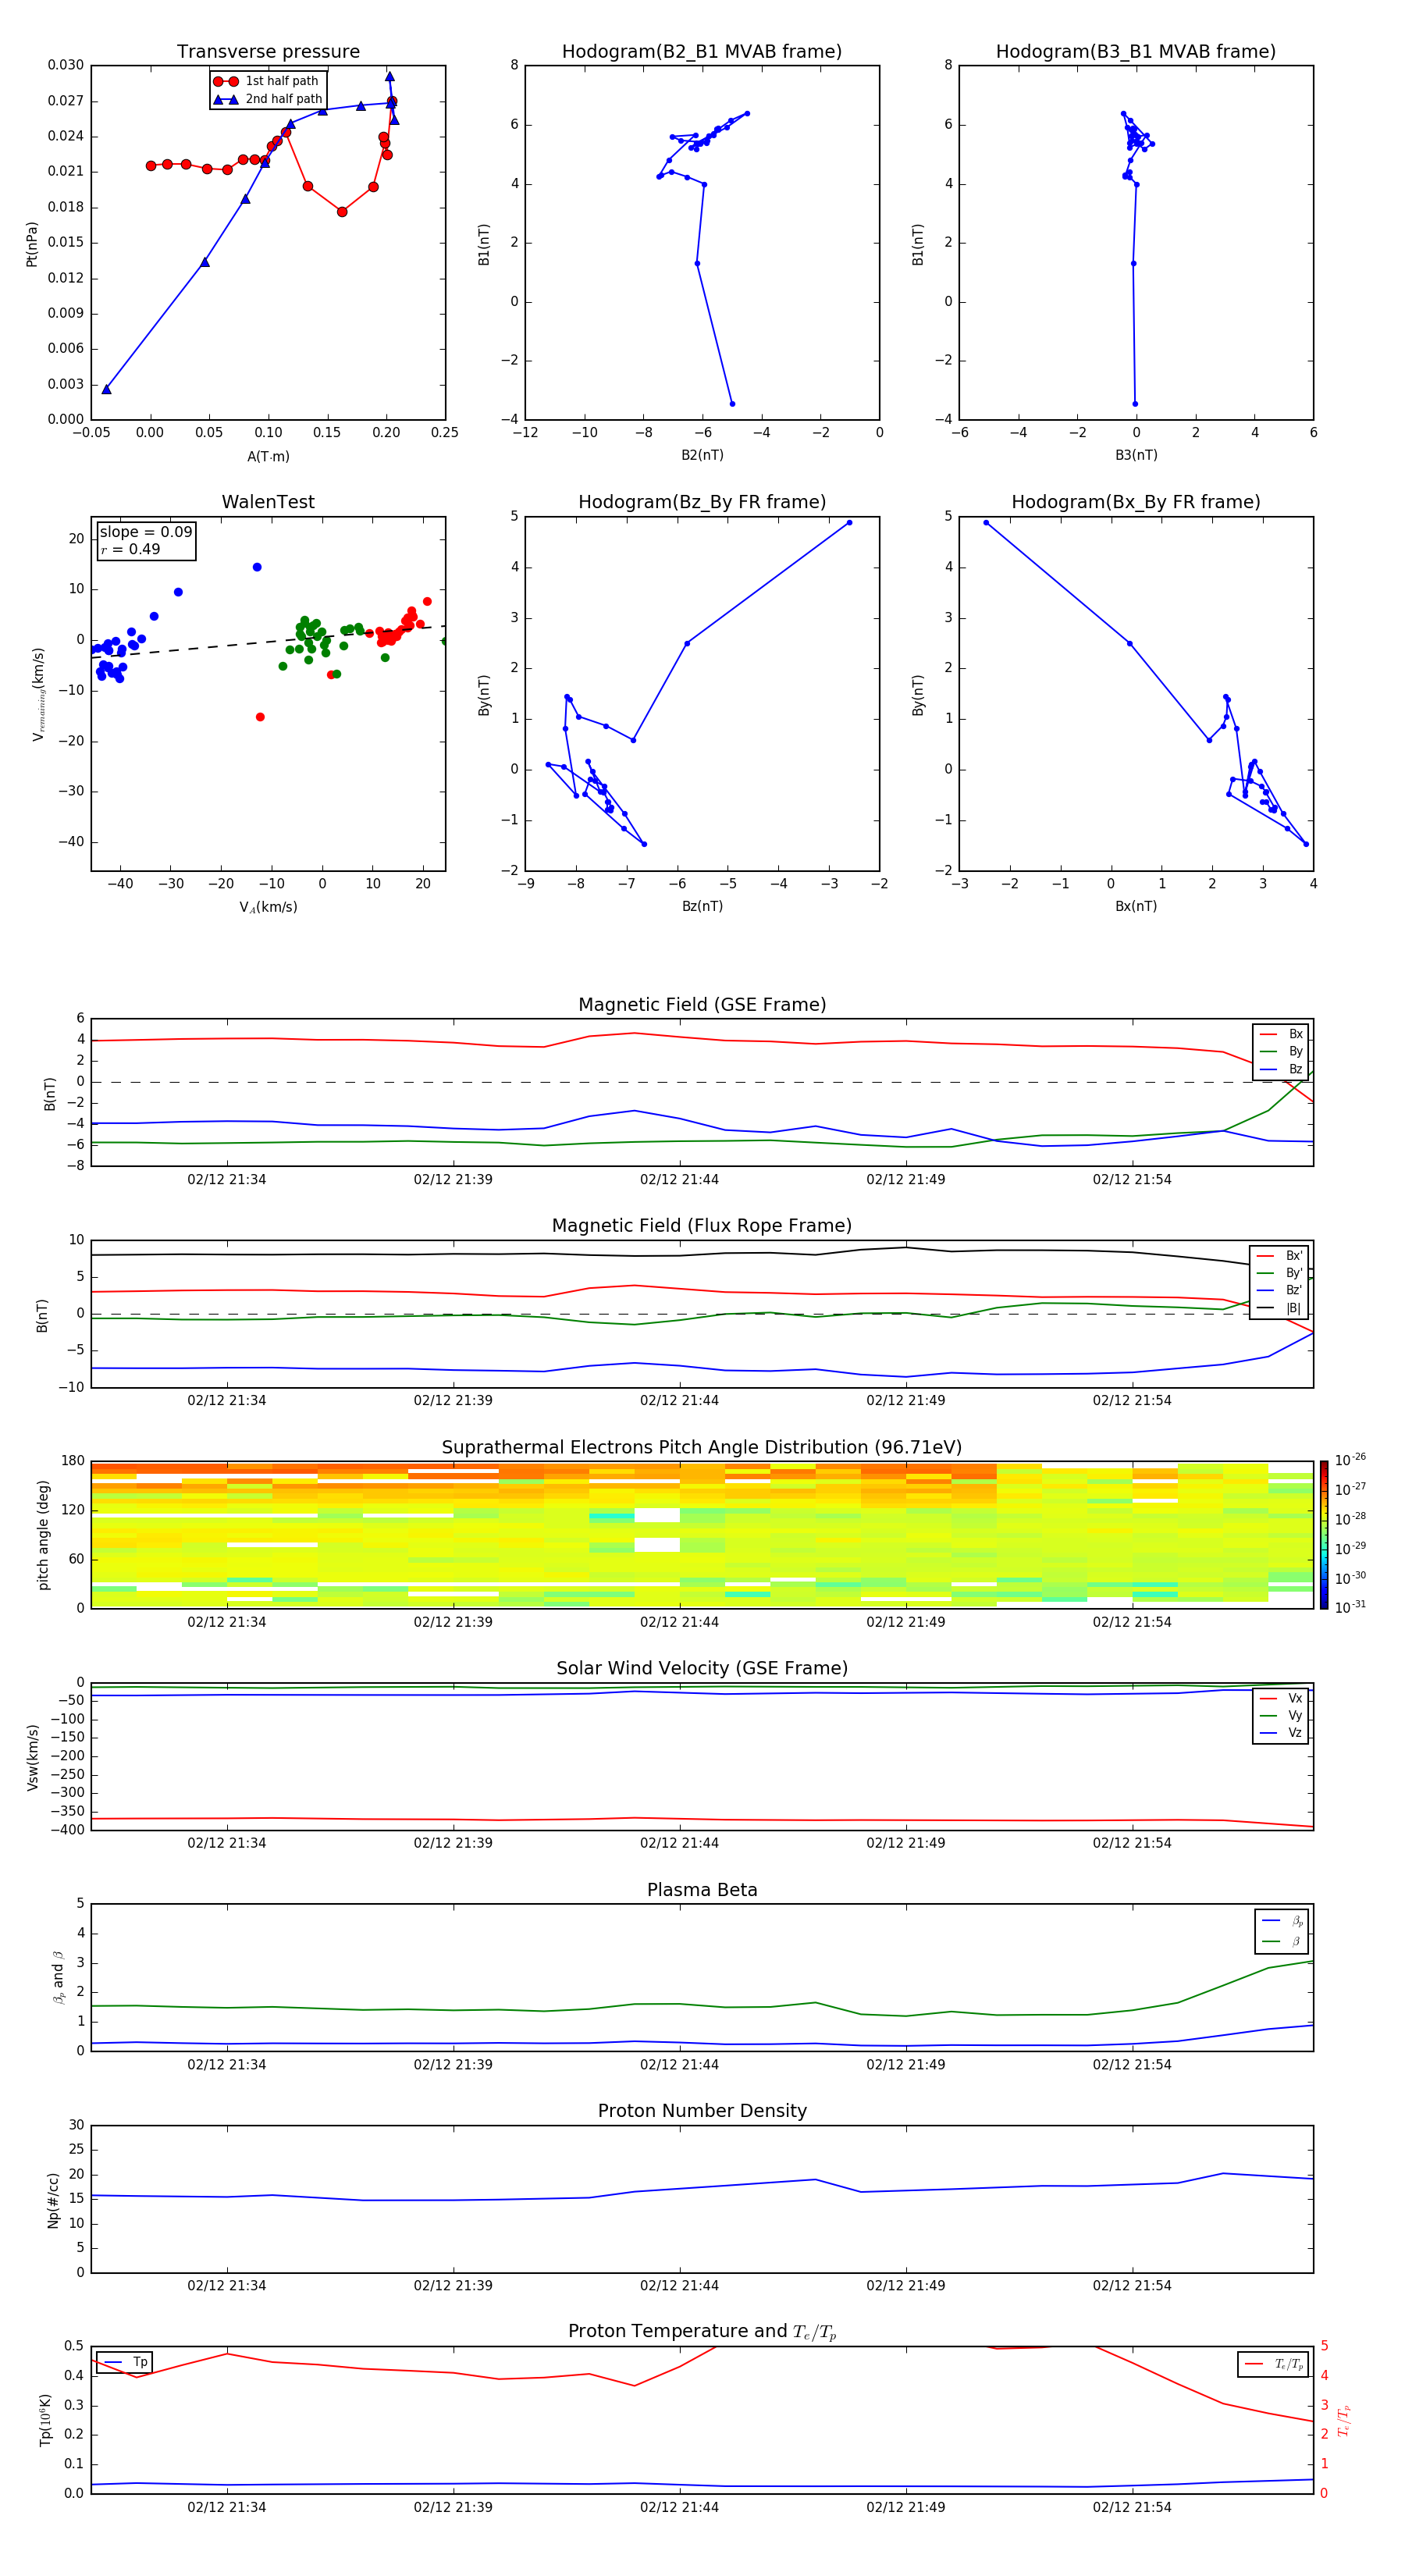Click the 'B3(nT)' x-axis label

pyautogui.click(x=1136, y=456)
